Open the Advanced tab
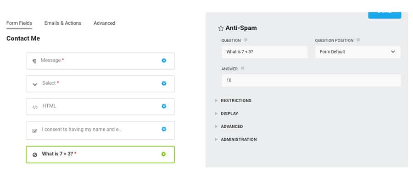The width and height of the screenshot is (413, 175). [x=104, y=23]
